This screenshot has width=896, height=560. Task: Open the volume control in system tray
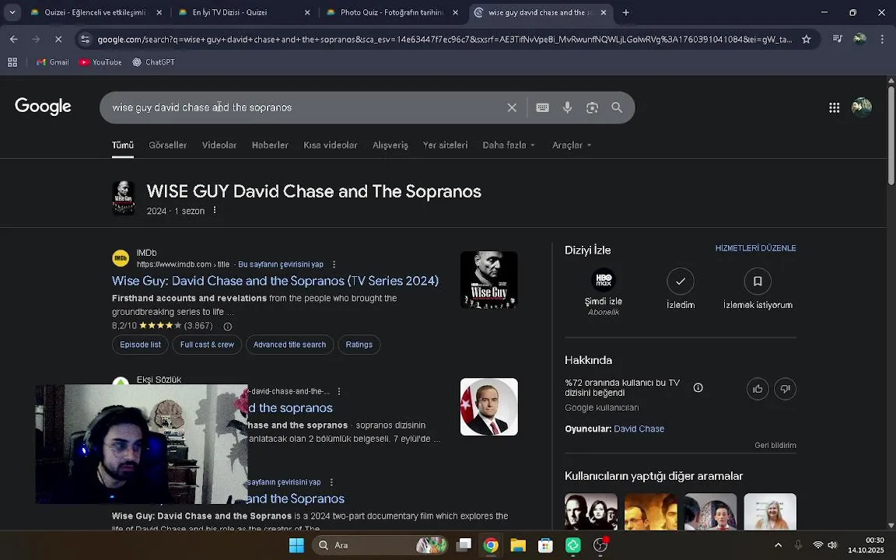832,545
